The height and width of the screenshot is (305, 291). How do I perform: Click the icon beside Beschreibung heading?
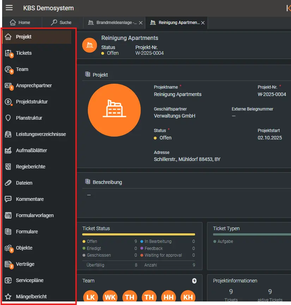pos(88,182)
